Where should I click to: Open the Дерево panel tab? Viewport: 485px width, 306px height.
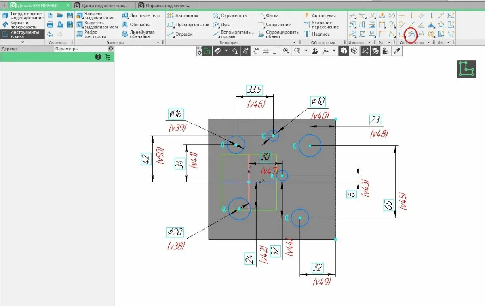tap(27, 49)
